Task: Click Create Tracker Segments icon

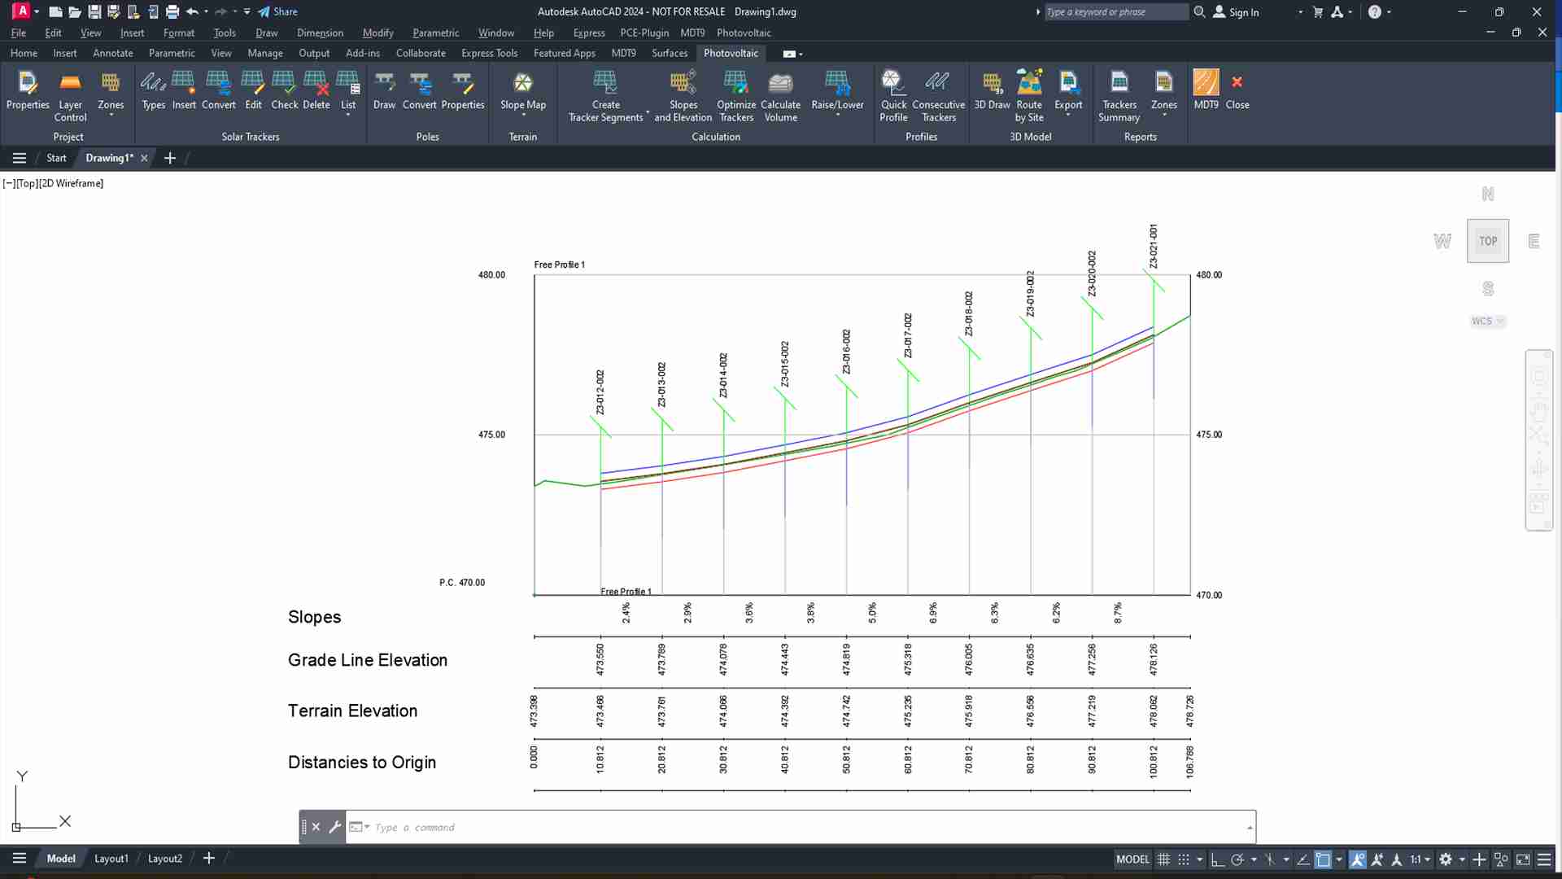Action: 606,96
